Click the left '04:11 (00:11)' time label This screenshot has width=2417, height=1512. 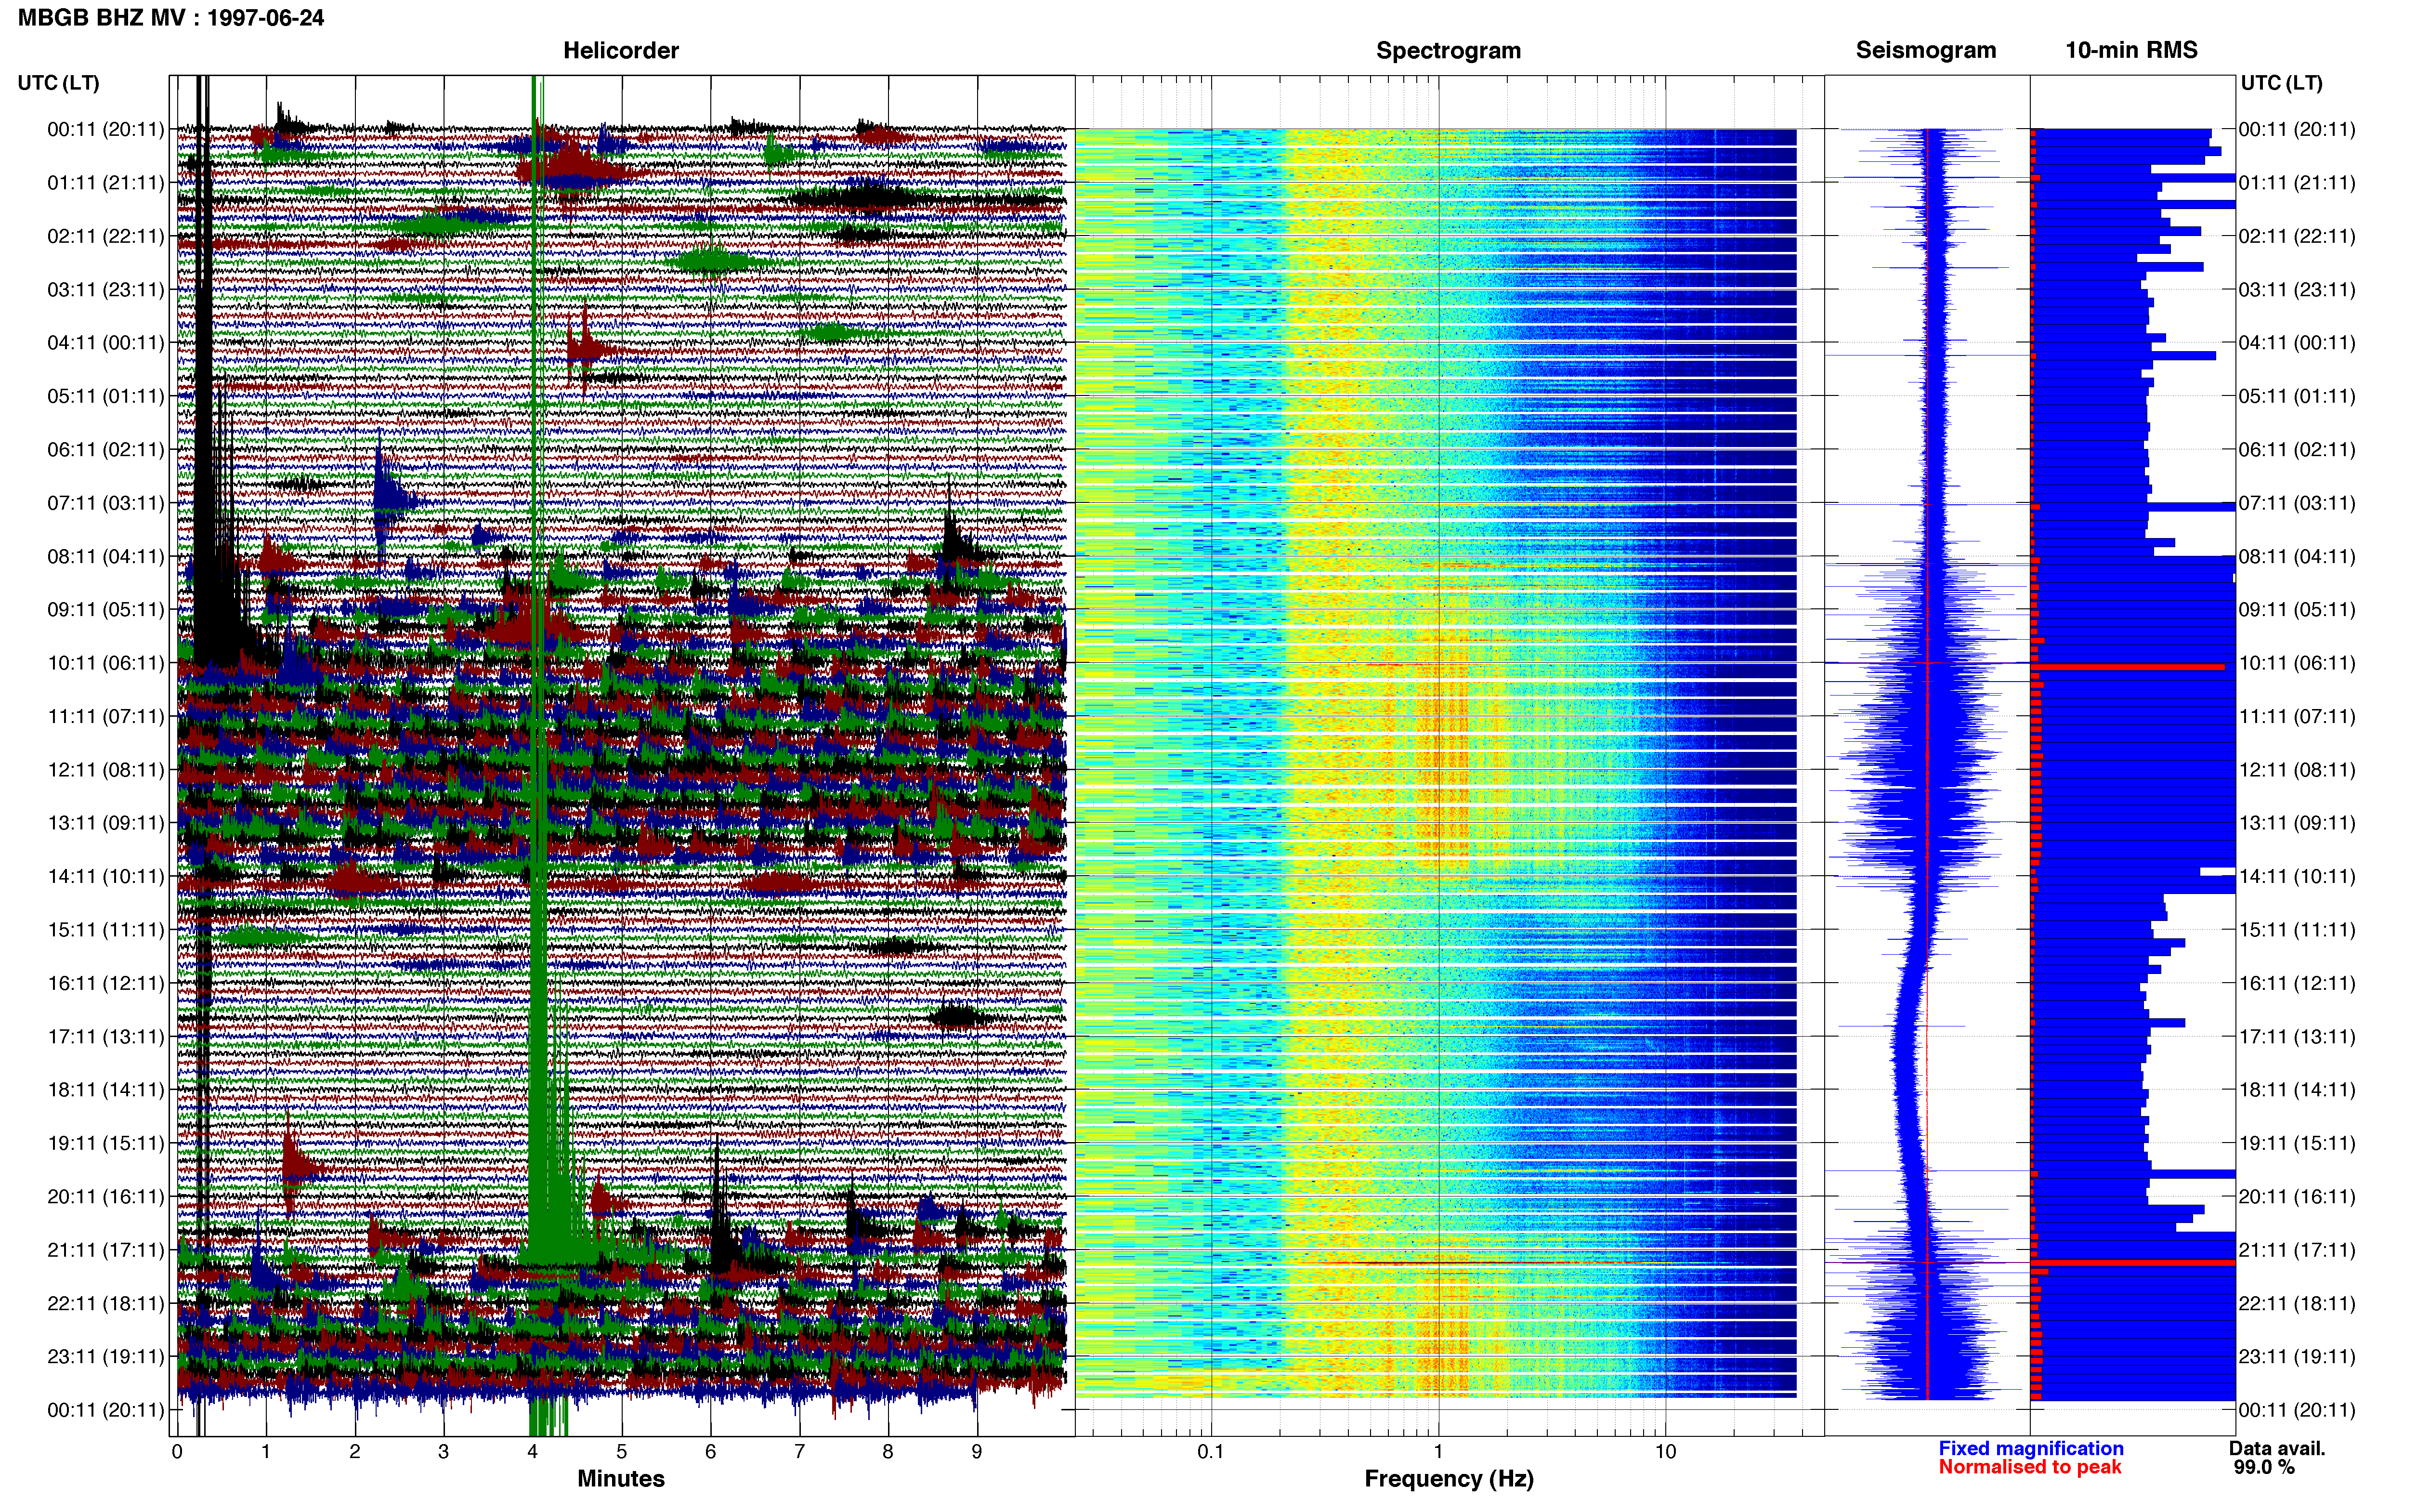point(106,342)
